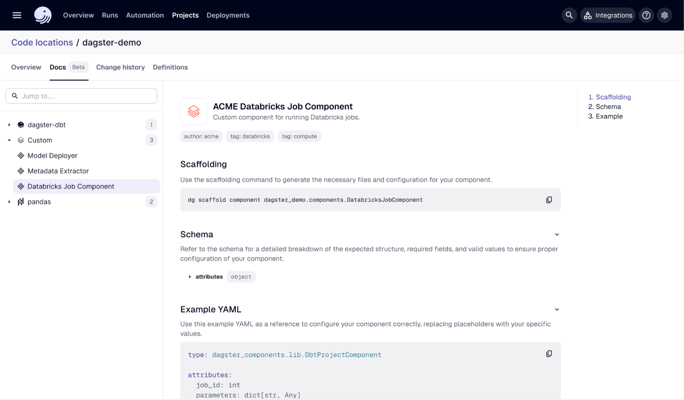Open the Definitions tab
Image resolution: width=684 pixels, height=400 pixels.
170,67
